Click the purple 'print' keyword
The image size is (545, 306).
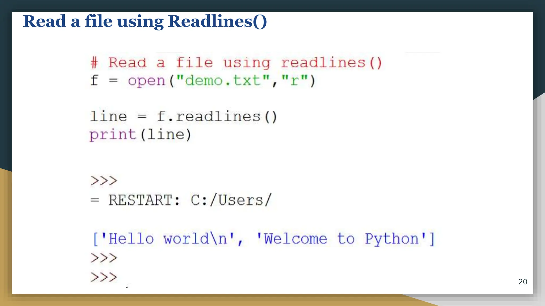[x=113, y=135]
